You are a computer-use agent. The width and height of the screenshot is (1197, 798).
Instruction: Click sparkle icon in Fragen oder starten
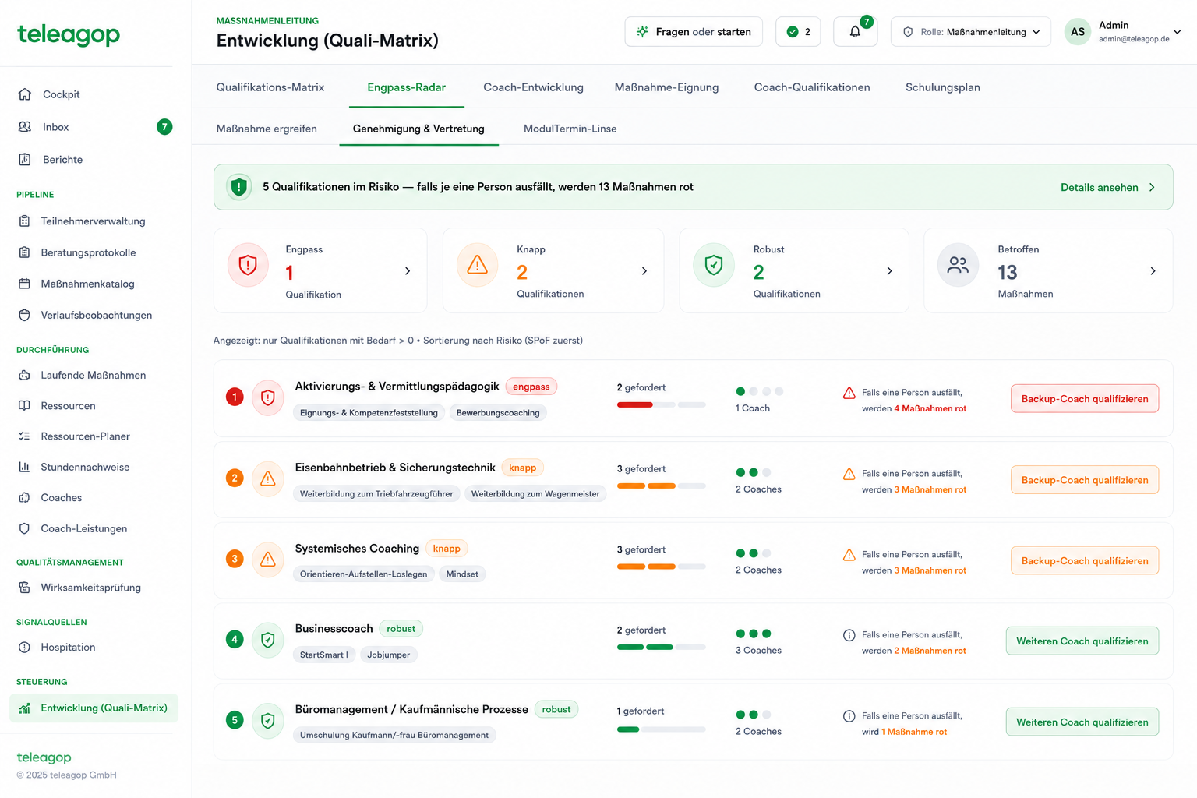pyautogui.click(x=642, y=32)
